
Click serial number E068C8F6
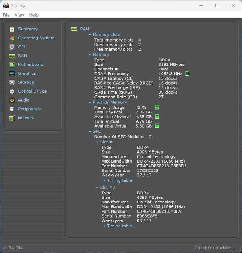click(147, 216)
